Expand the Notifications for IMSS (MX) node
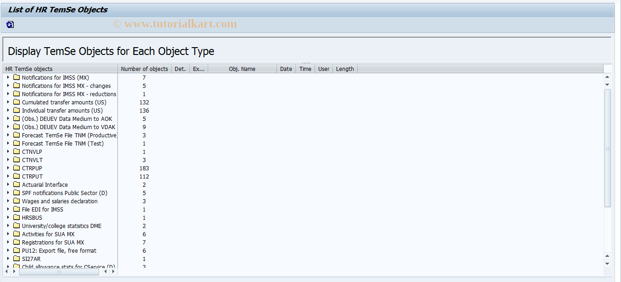This screenshot has width=621, height=282. coord(7,77)
